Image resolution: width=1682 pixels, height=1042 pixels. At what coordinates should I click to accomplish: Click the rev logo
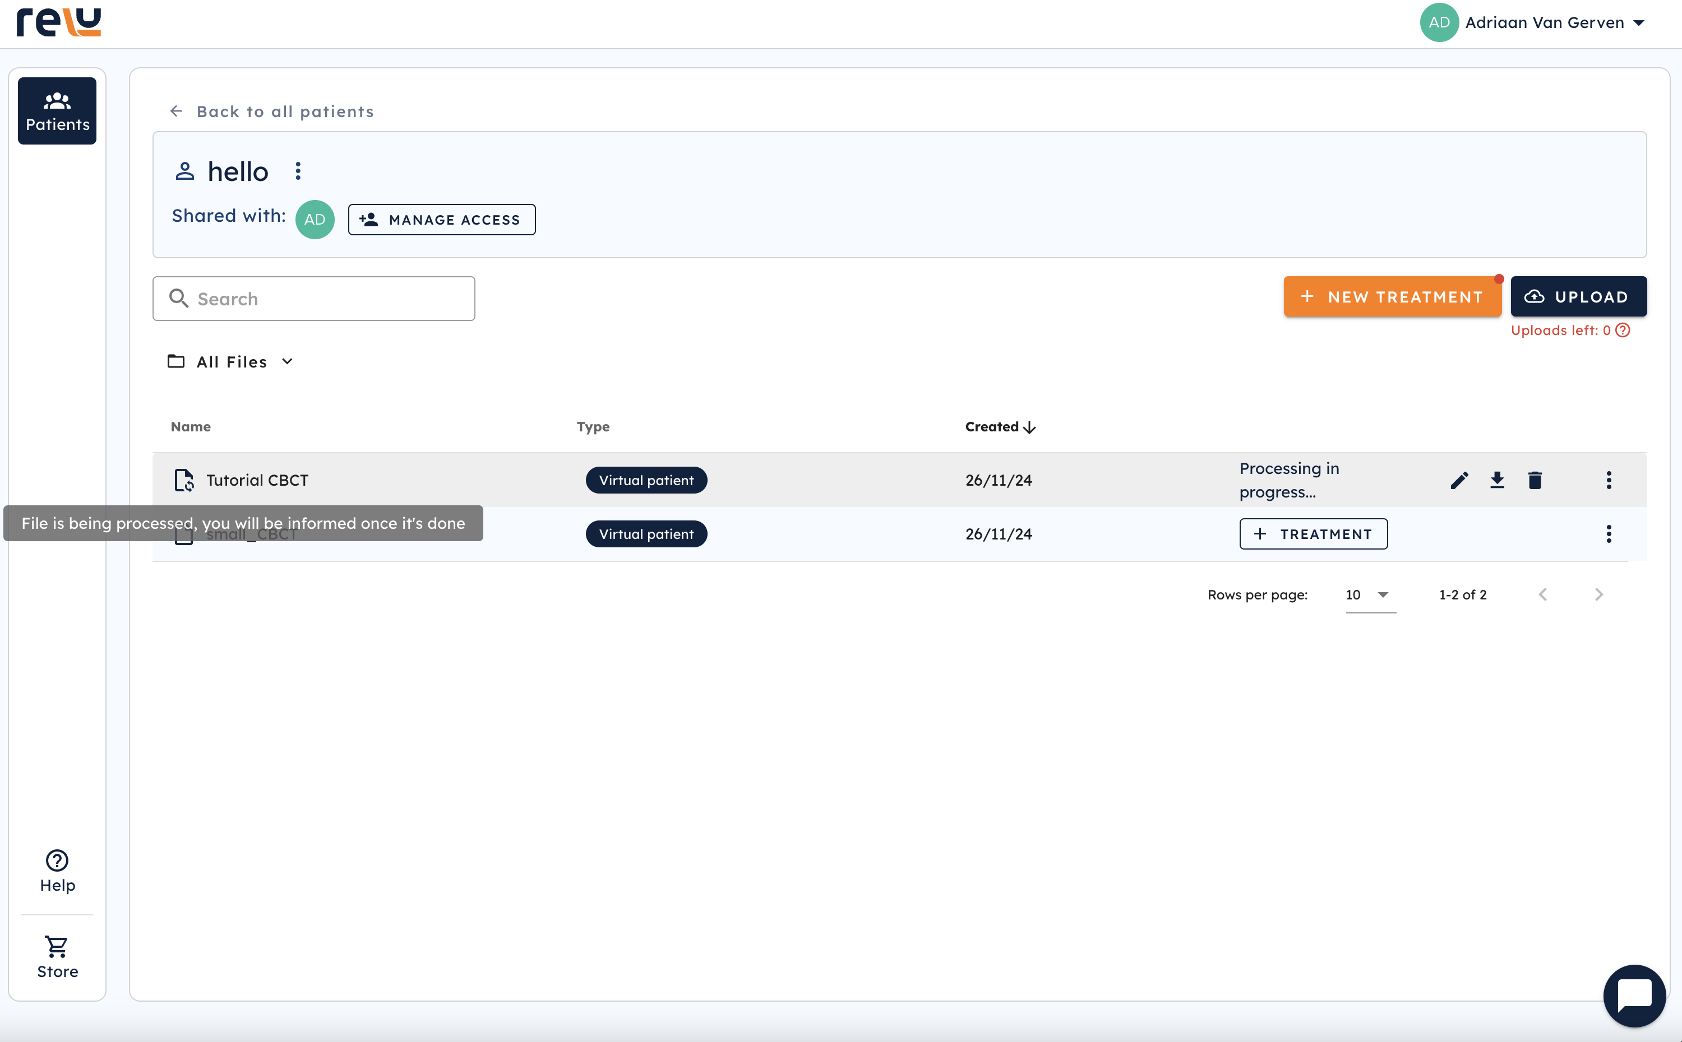click(59, 22)
